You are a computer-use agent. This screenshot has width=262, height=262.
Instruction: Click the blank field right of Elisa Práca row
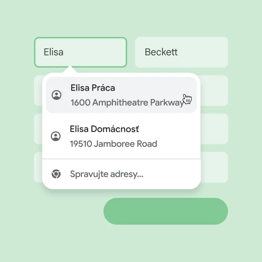click(214, 91)
